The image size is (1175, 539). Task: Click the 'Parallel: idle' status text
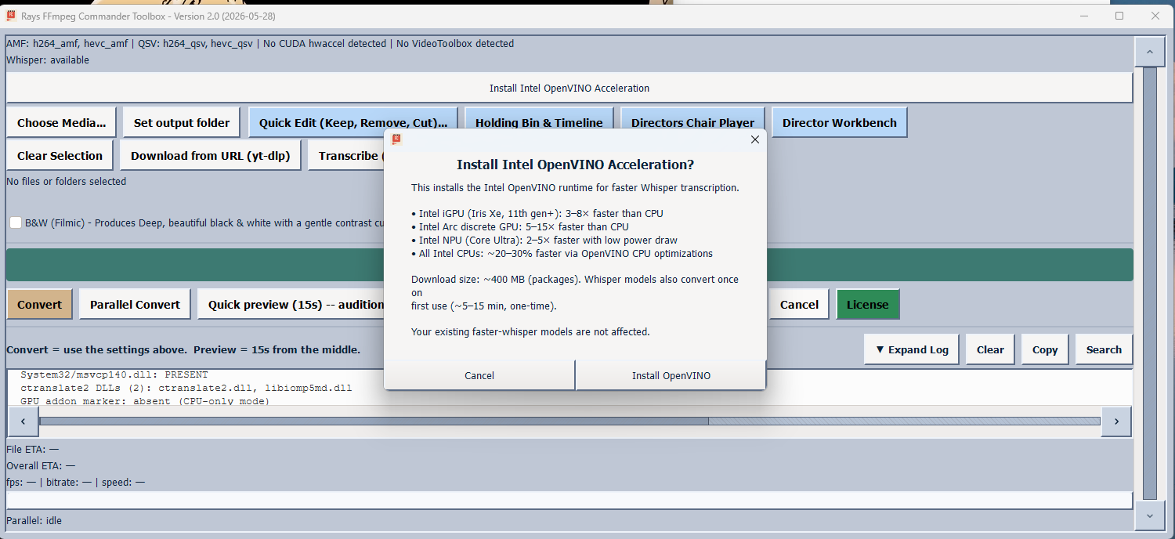coord(34,520)
